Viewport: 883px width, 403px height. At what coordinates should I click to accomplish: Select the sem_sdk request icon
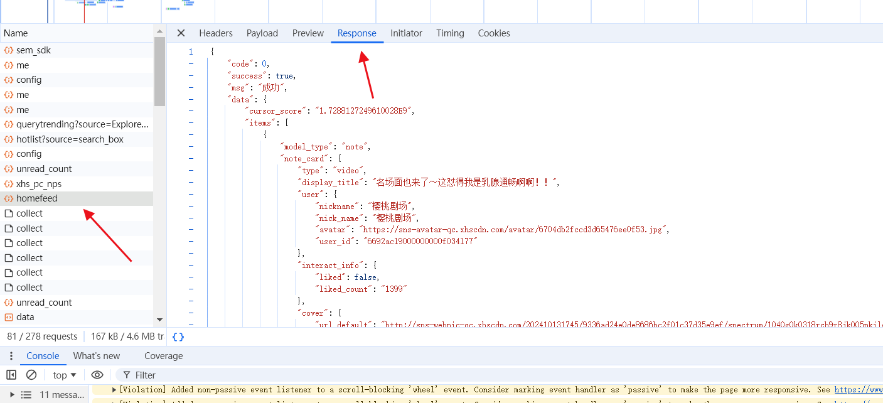pos(9,50)
